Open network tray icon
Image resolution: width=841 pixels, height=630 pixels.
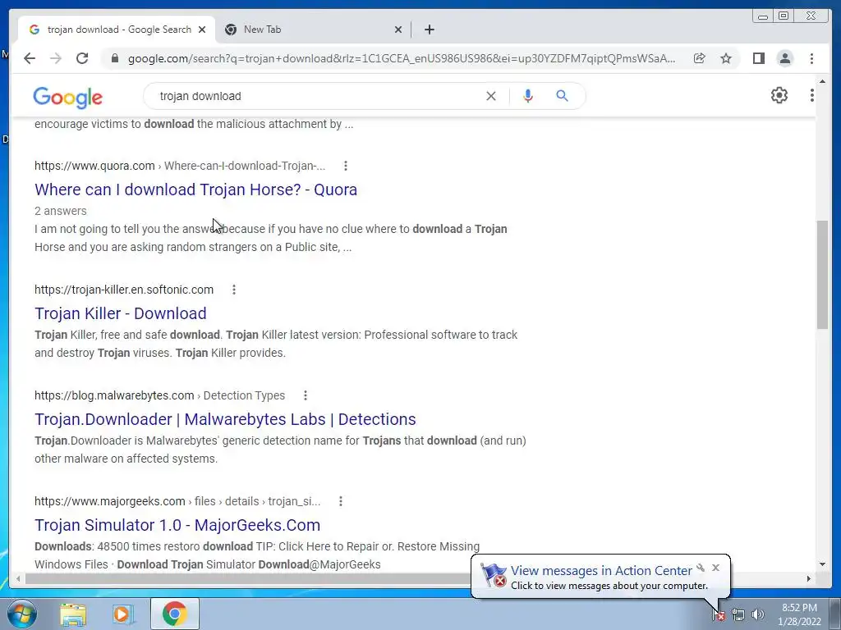tap(738, 614)
